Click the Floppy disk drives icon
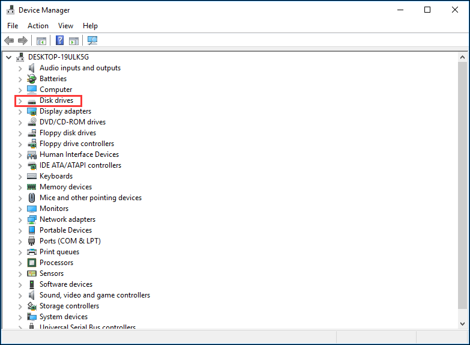The width and height of the screenshot is (470, 345). tap(31, 133)
